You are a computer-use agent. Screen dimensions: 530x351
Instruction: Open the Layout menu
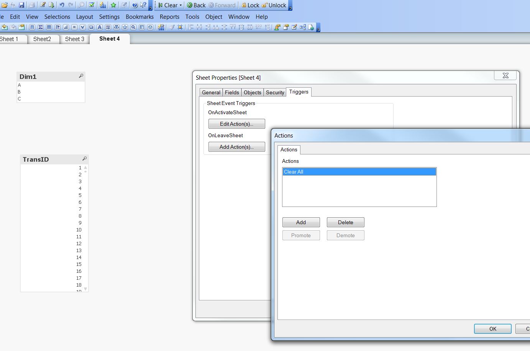tap(85, 17)
